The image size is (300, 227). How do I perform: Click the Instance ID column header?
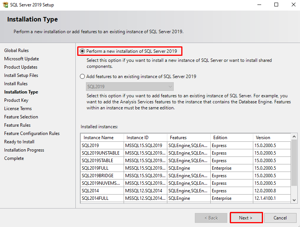(145, 137)
